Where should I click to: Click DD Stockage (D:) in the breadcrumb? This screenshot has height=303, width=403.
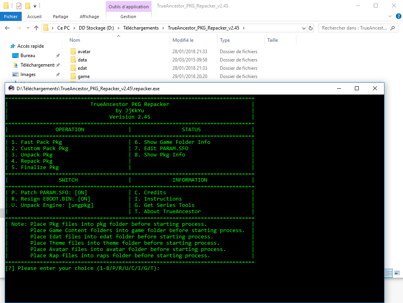[96, 28]
